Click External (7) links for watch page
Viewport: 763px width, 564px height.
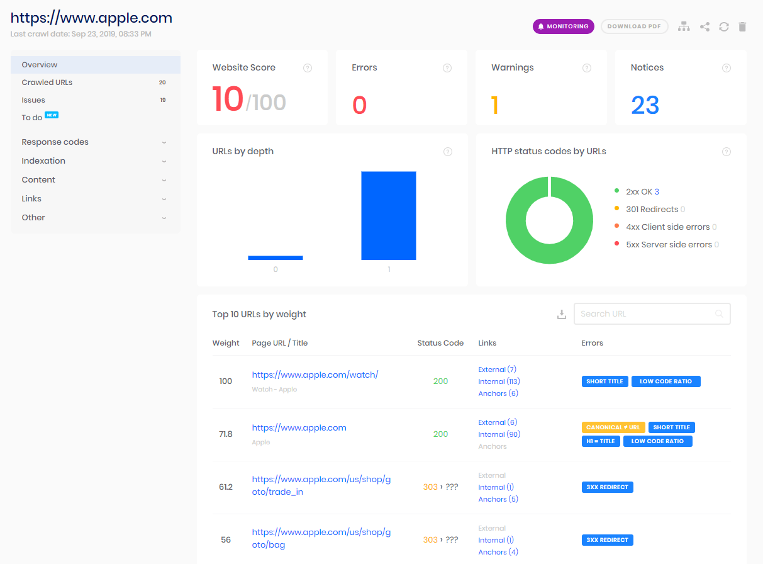[498, 369]
